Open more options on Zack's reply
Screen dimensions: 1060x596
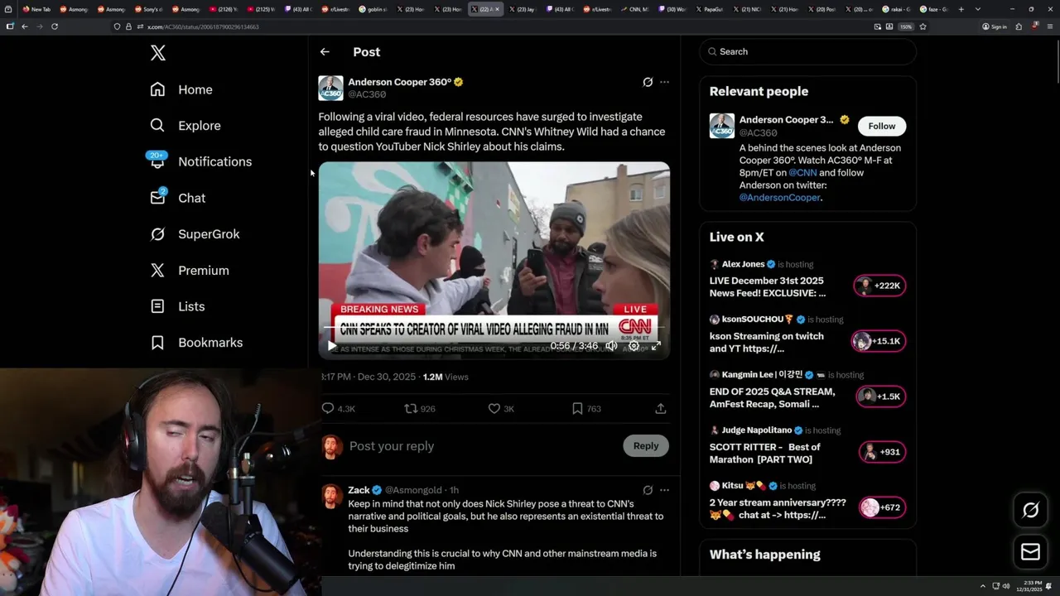[x=664, y=490]
